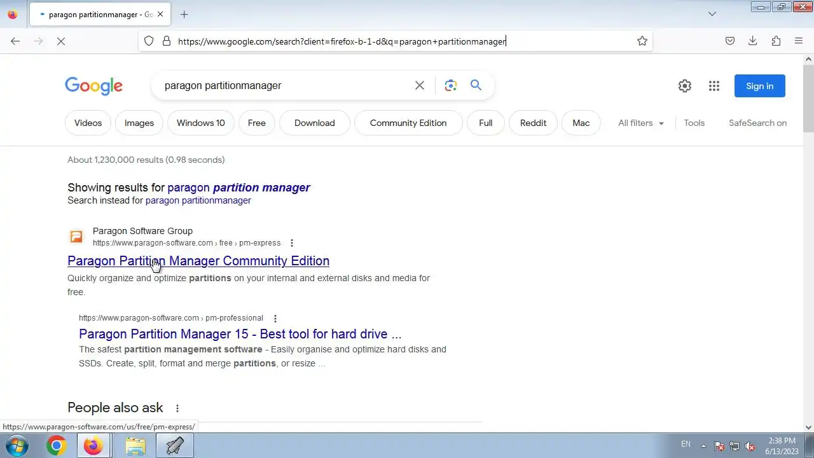The height and width of the screenshot is (458, 814).
Task: Open the Google apps grid
Action: 714,86
